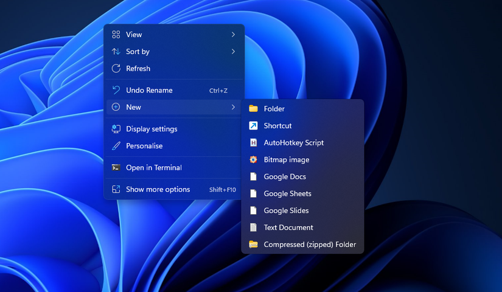
Task: Click the New plus-circle icon
Action: point(116,107)
